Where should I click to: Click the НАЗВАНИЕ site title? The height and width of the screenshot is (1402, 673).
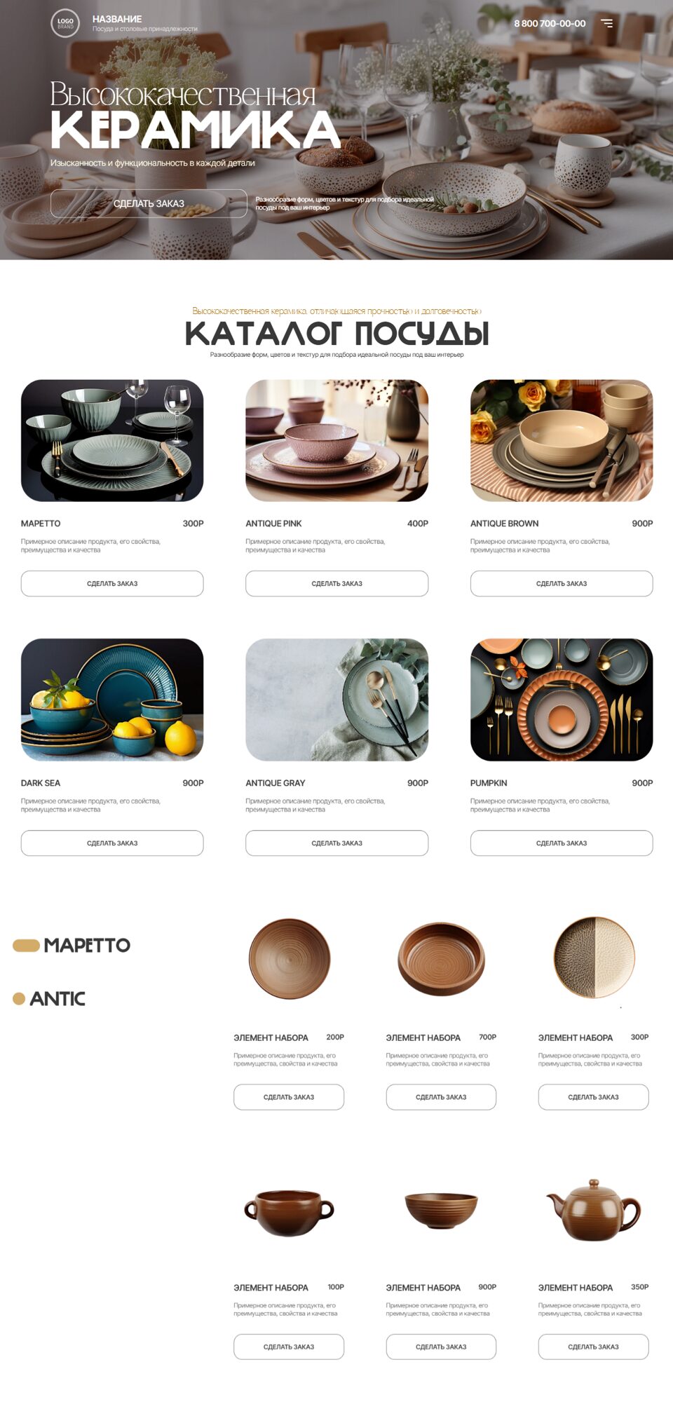pyautogui.click(x=117, y=19)
